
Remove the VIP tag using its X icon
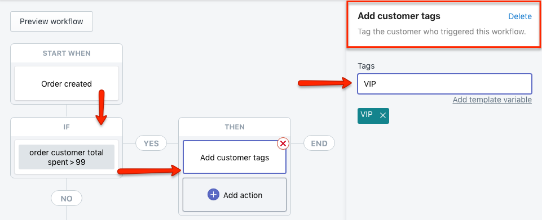click(x=382, y=115)
